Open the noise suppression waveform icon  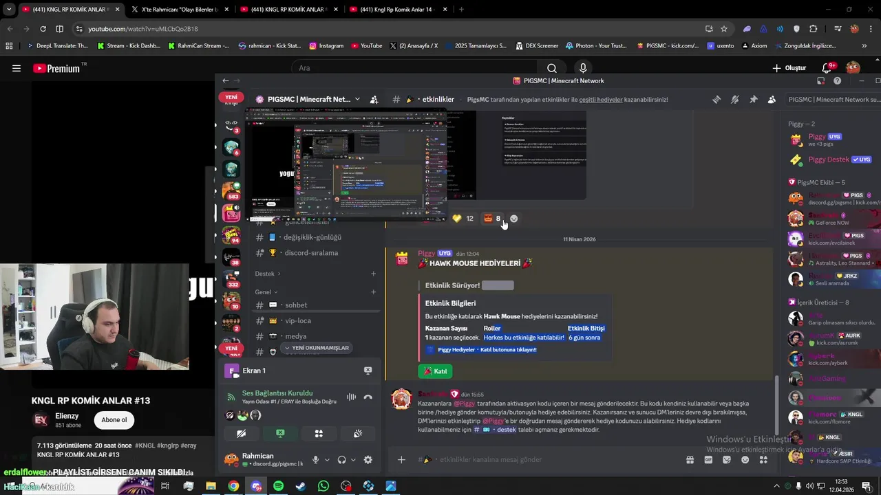click(352, 397)
